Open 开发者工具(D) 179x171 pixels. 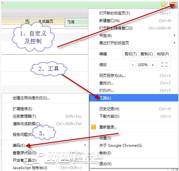[x=45, y=160]
